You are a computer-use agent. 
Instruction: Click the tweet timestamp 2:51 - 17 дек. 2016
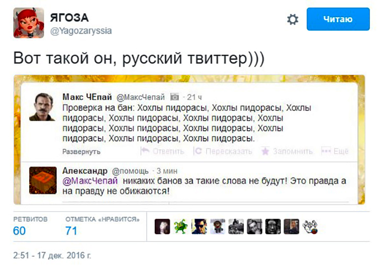(x=53, y=254)
